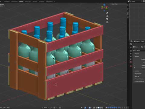Open the viewport shading options dropdown
This screenshot has height=109, width=145.
click(x=104, y=107)
